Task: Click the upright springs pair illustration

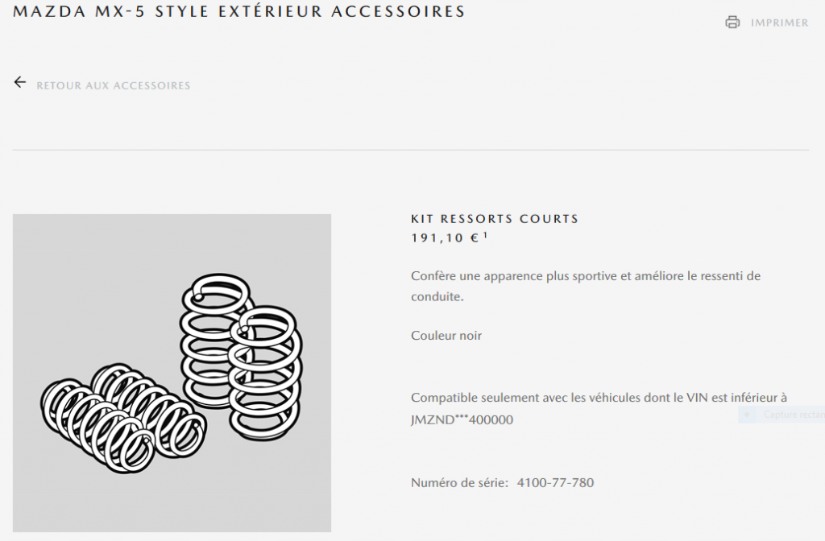Action: pyautogui.click(x=241, y=357)
